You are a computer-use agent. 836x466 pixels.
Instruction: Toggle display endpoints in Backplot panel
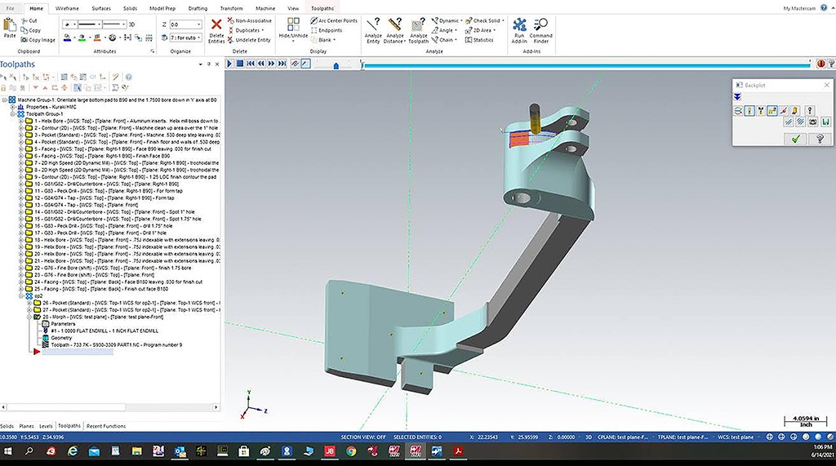(783, 110)
